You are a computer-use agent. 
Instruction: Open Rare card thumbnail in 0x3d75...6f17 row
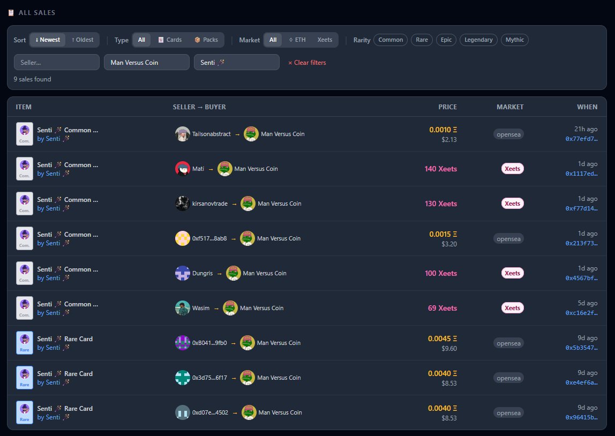tap(24, 378)
